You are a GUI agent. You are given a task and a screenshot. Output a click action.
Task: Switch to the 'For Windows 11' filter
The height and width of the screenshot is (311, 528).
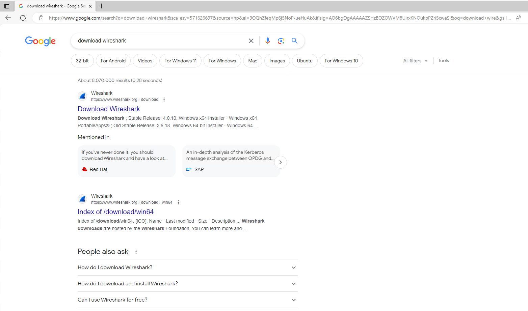coord(180,61)
